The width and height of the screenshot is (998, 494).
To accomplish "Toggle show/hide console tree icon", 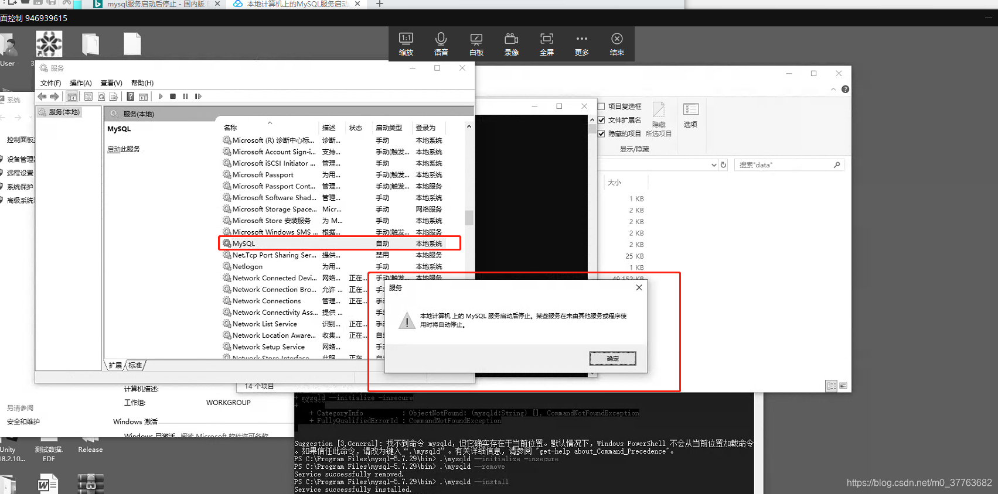I will (72, 97).
